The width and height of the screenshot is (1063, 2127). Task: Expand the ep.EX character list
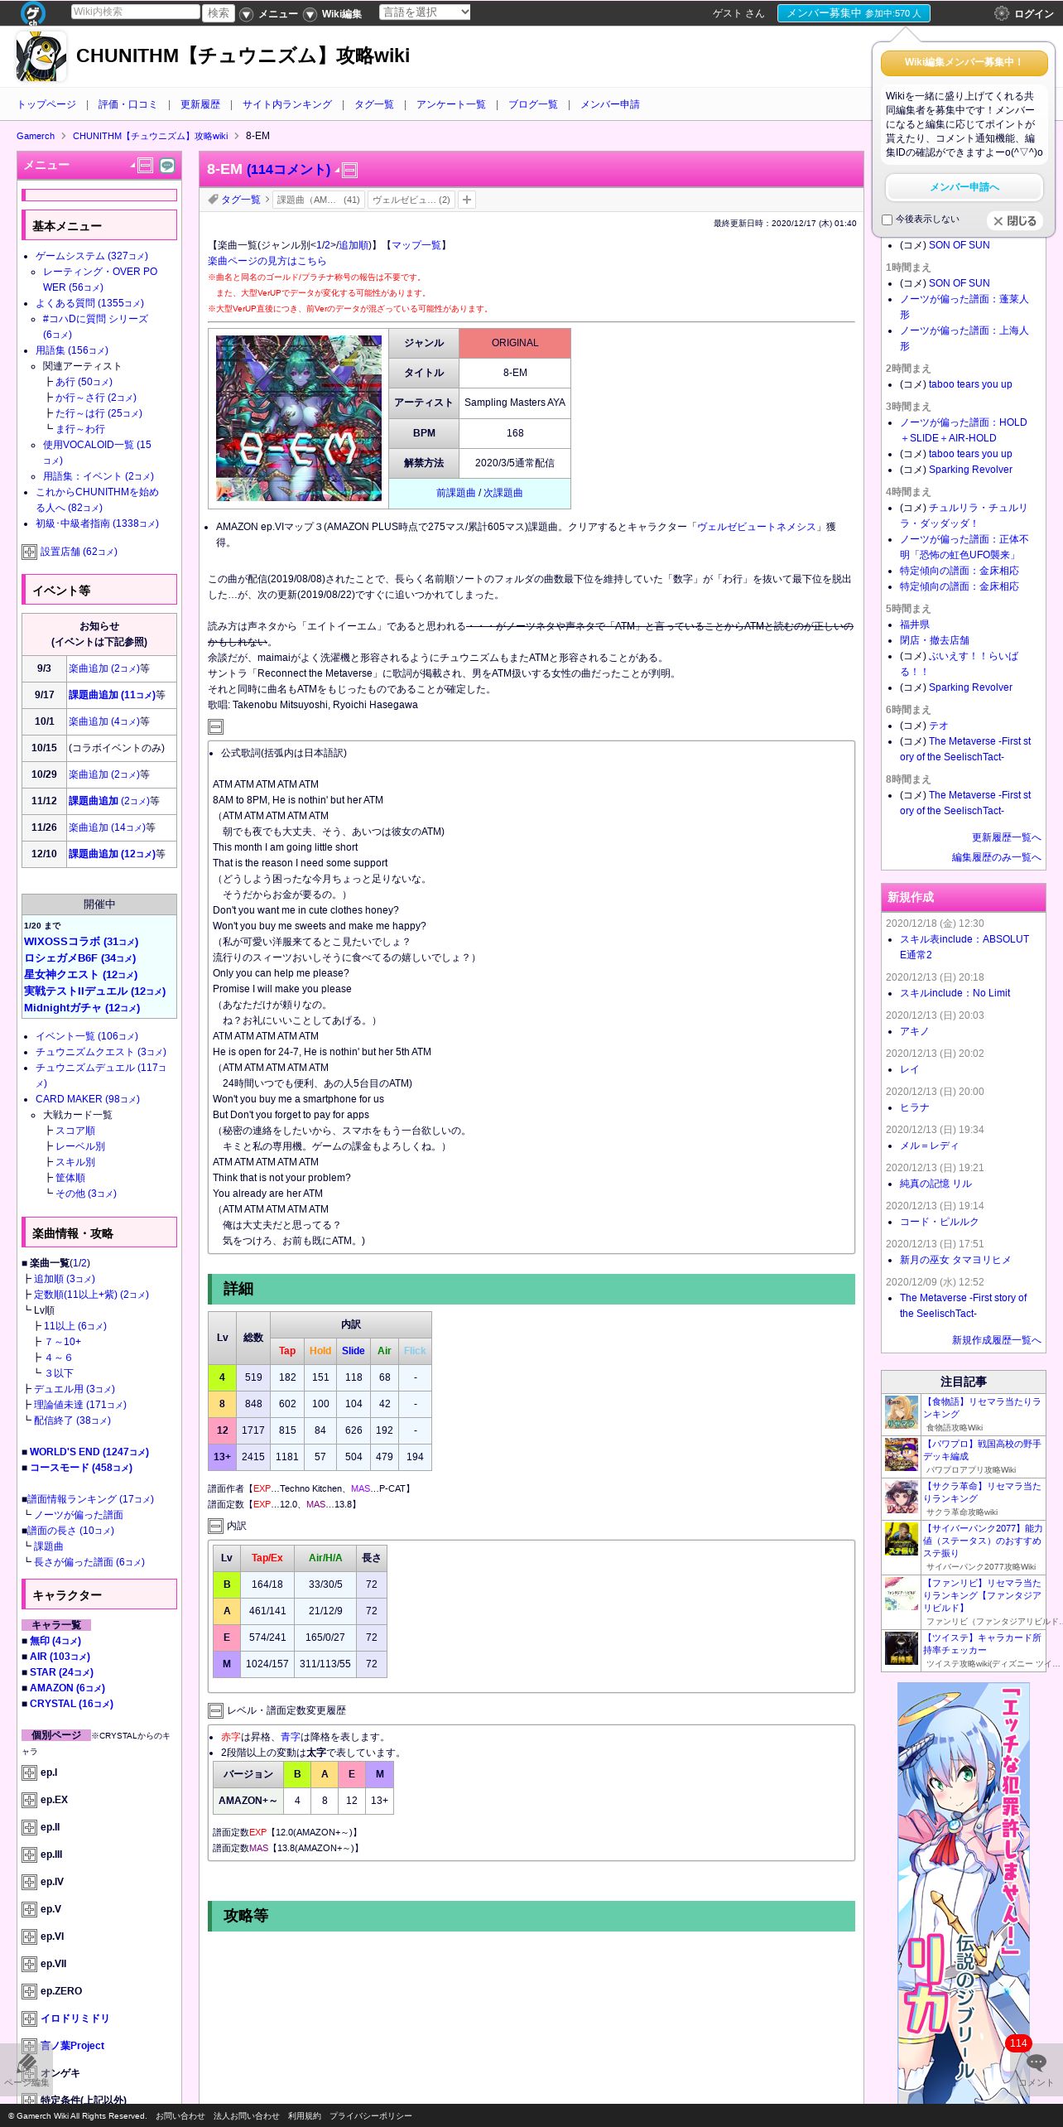pos(29,1800)
